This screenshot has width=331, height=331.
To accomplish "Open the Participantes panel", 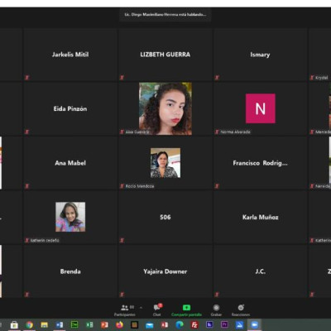I will pyautogui.click(x=125, y=309).
